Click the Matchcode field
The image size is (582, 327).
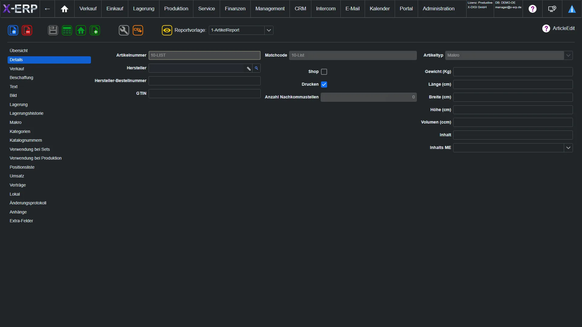(x=353, y=55)
